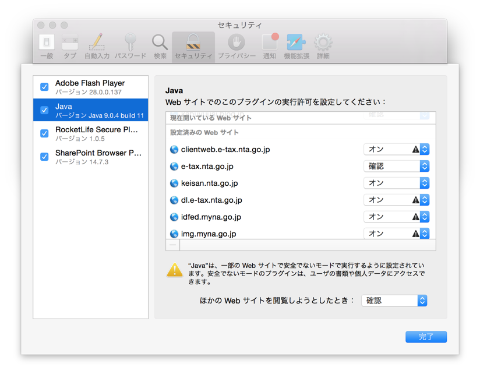The height and width of the screenshot is (367, 480).
Task: Toggle RocketLife Secure plugin checkbox
Action: [44, 133]
